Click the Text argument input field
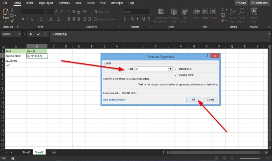 pyautogui.click(x=151, y=69)
